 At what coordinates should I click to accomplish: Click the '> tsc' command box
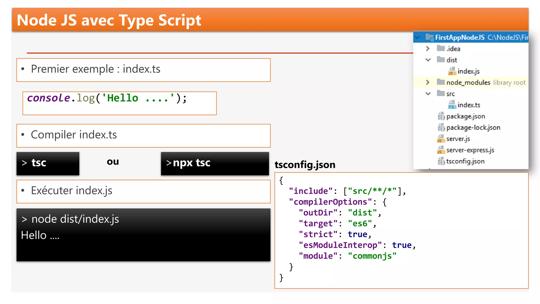tap(48, 163)
